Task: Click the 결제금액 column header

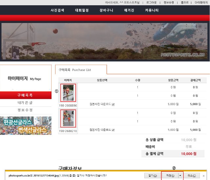Action: tap(196, 80)
